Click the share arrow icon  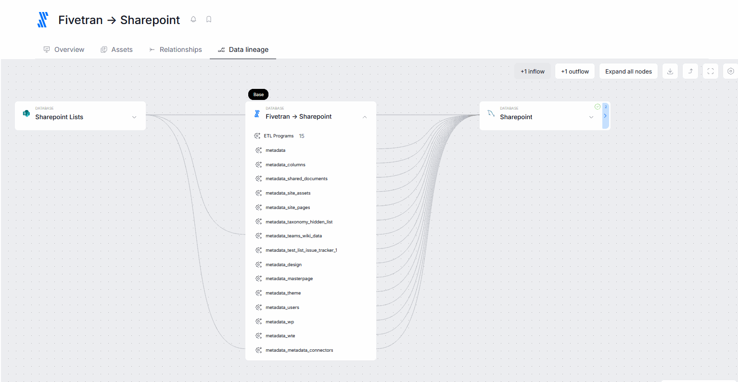click(690, 72)
